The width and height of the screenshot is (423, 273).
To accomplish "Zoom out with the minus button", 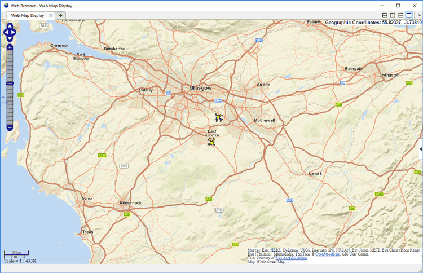I will coord(10,127).
